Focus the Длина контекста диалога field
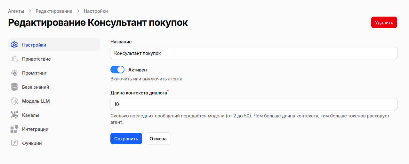The image size is (409, 164). pos(254,104)
